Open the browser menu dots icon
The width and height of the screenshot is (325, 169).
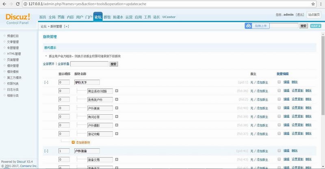[321, 4]
